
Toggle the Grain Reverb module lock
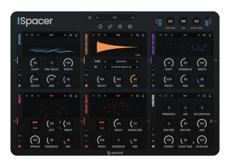tap(210, 35)
